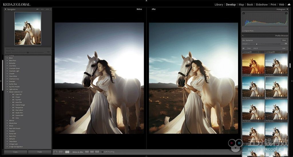
Task: Select the Portrait 01 profile thumbnail
Action: 276,64
